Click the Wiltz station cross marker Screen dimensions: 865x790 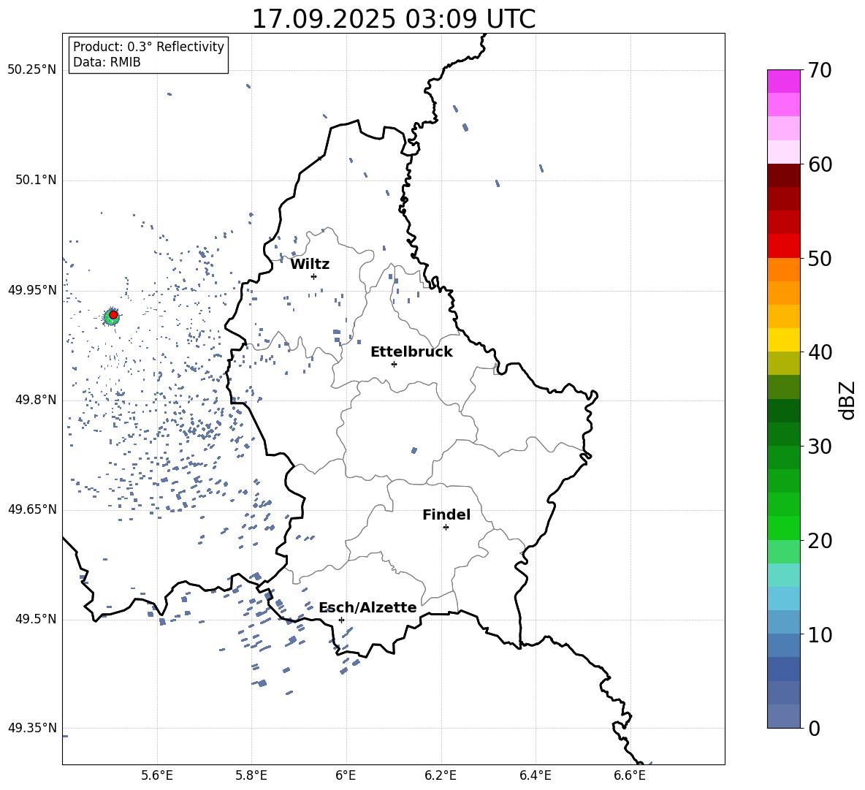coord(313,276)
